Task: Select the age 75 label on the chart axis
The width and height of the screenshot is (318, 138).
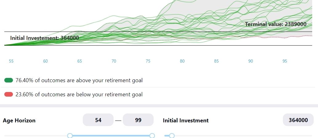Action: (148, 61)
